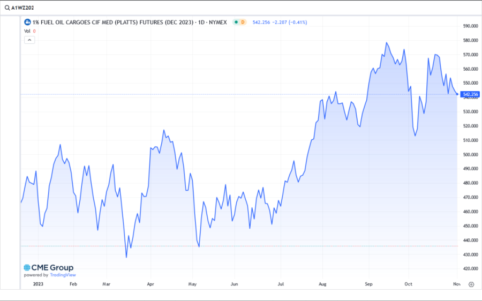The image size is (482, 301).
Task: Click the 2023 label on time axis
Action: [39, 284]
